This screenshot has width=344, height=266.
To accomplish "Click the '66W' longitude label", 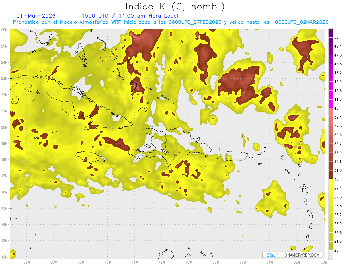I will click(x=243, y=262).
